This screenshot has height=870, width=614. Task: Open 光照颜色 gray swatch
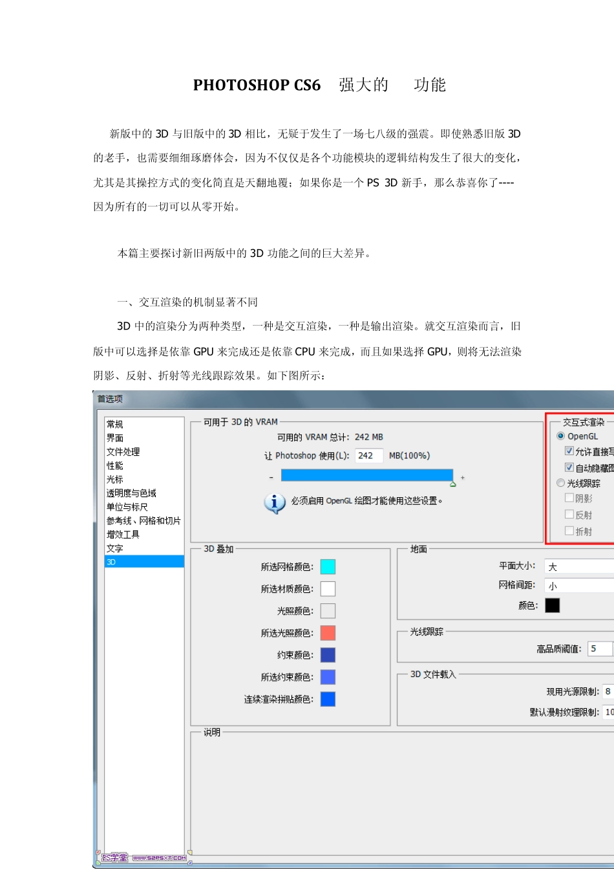pyautogui.click(x=328, y=611)
